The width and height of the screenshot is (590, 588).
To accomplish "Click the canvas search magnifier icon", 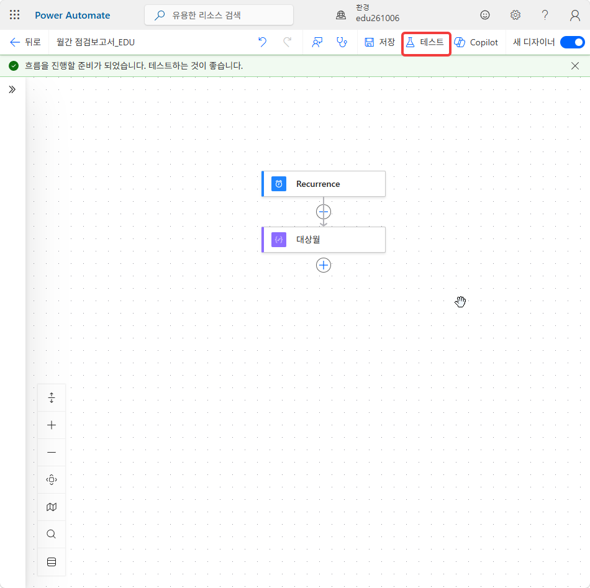I will click(52, 534).
